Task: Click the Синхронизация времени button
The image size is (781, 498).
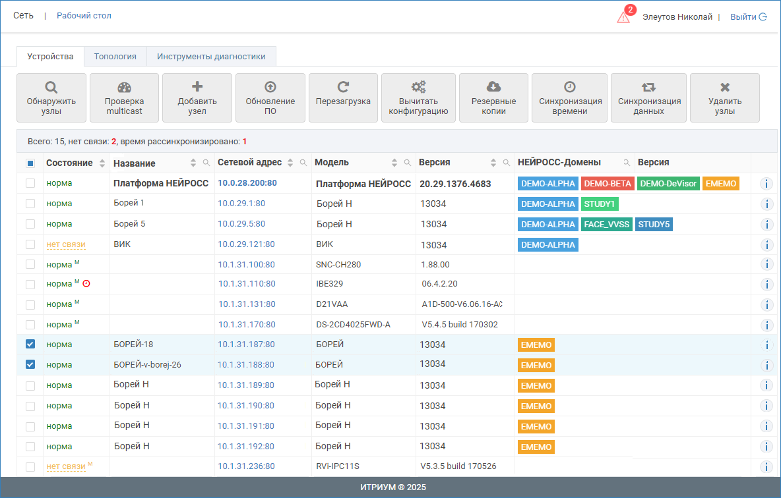Action: point(570,98)
